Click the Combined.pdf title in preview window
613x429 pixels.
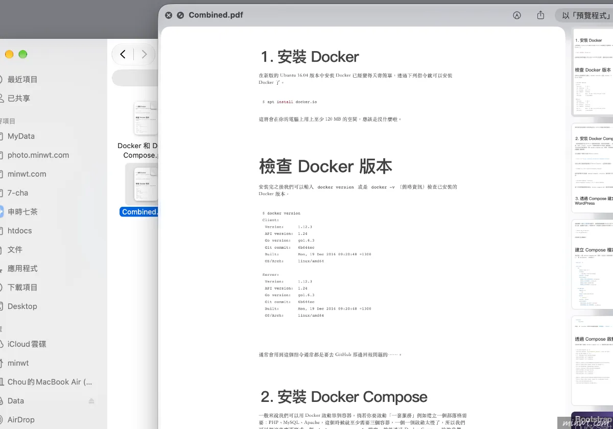pyautogui.click(x=216, y=15)
